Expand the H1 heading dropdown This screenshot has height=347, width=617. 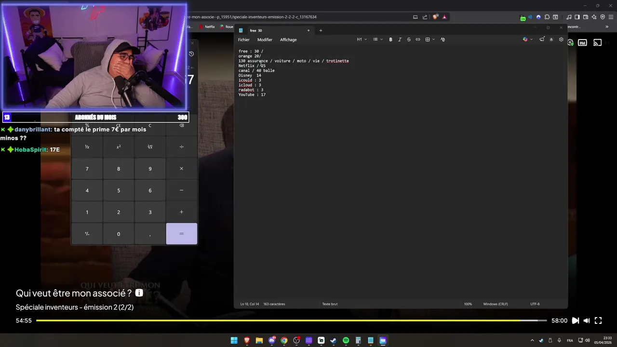pos(362,40)
